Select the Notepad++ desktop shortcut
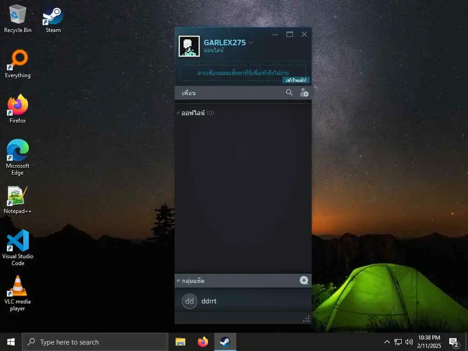 tap(18, 200)
